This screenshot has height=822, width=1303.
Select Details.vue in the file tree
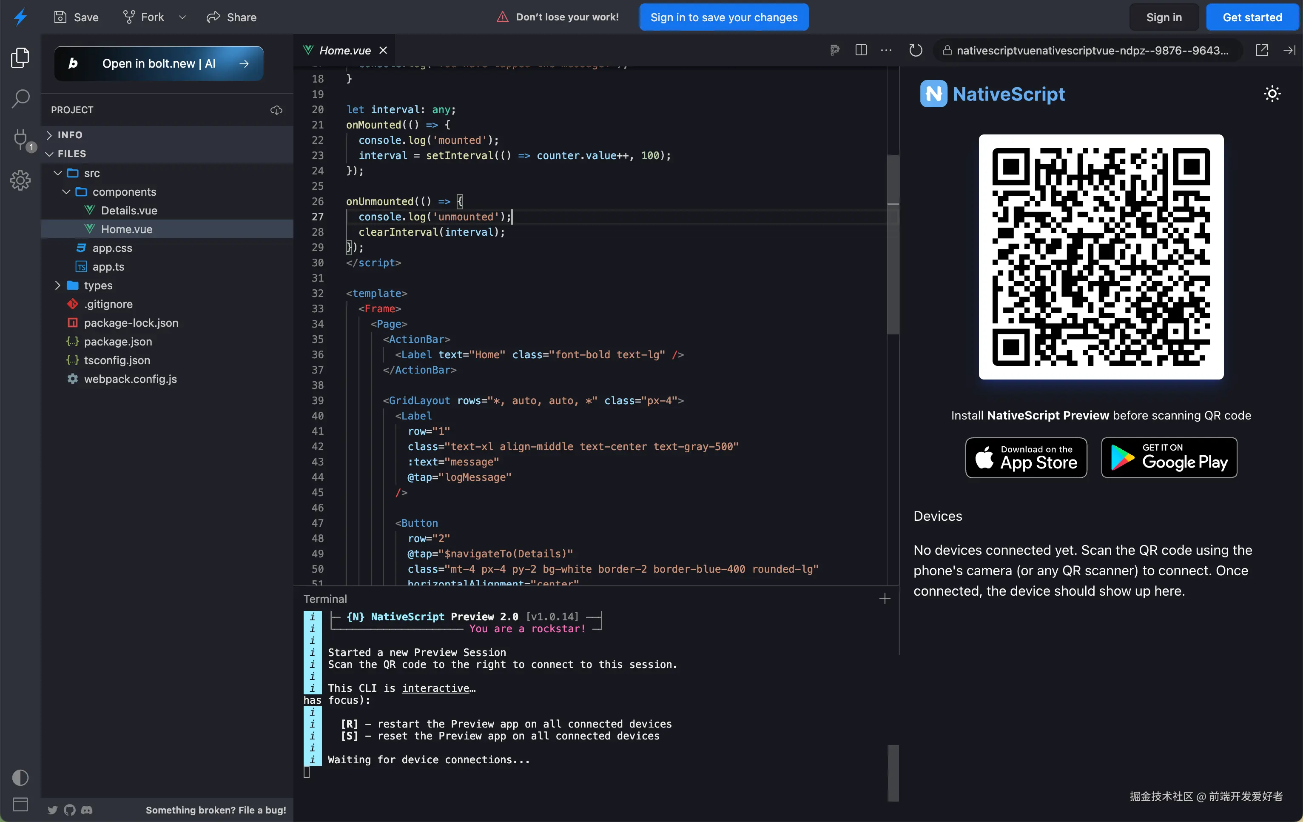[x=129, y=210]
